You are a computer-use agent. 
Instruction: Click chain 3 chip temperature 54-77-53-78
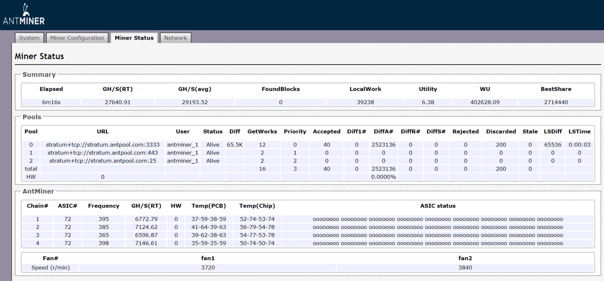257,235
